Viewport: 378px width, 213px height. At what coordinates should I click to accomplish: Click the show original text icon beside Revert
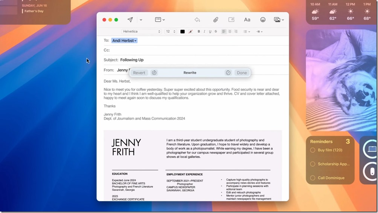pyautogui.click(x=154, y=73)
